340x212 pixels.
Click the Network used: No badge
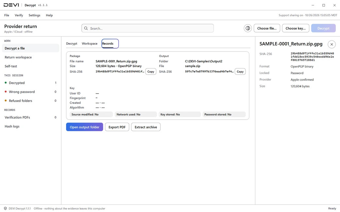pos(136,114)
